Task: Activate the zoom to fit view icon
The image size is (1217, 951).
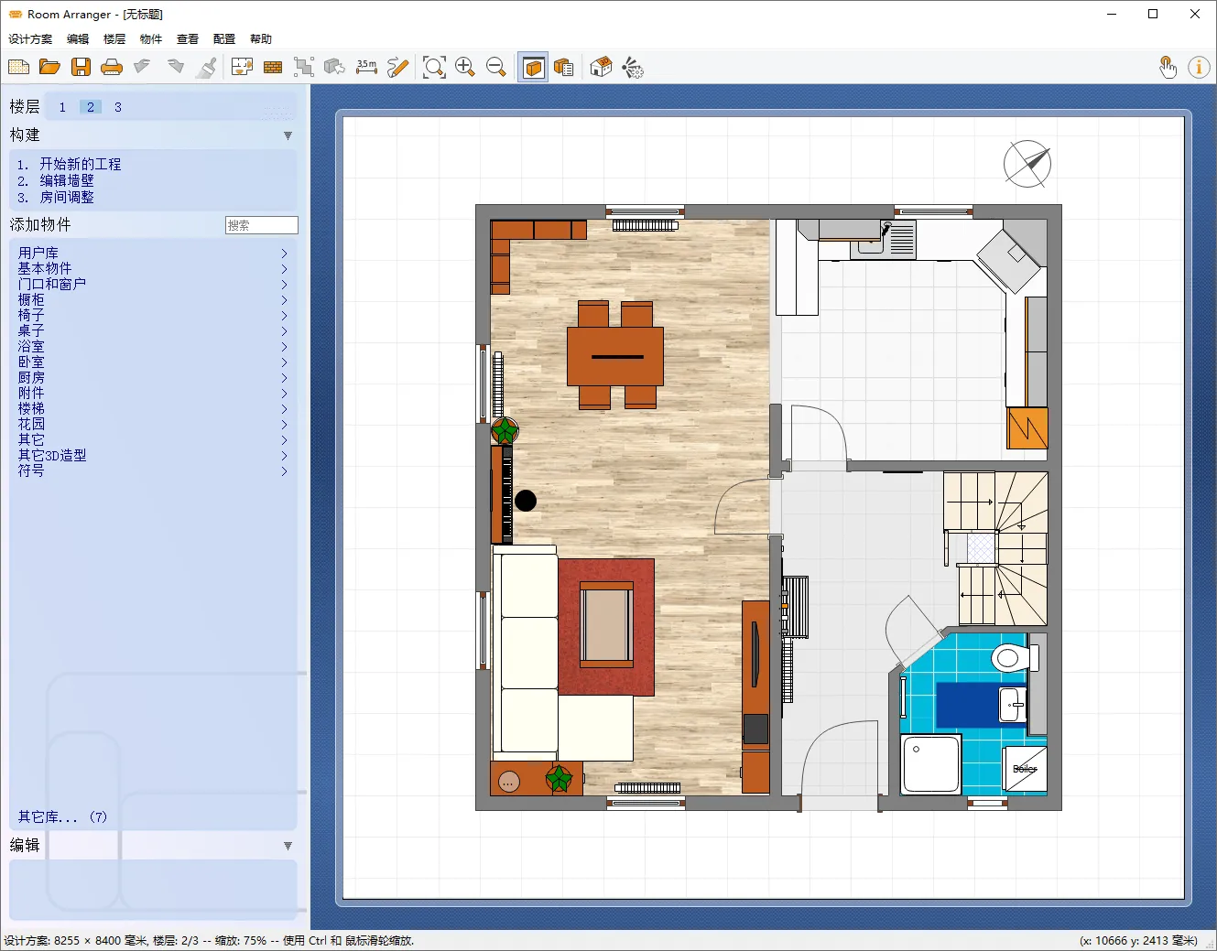Action: [434, 66]
